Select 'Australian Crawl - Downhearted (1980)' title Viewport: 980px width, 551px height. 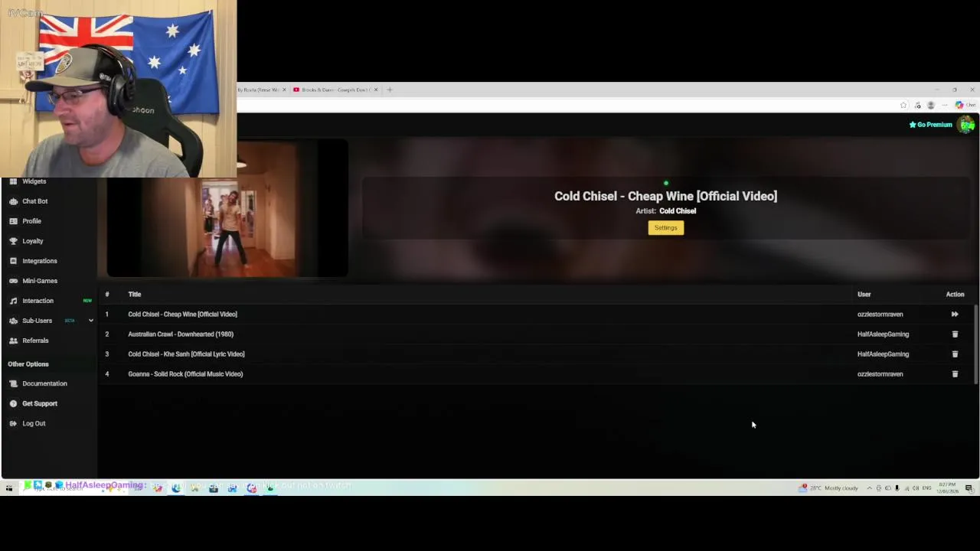pos(181,334)
